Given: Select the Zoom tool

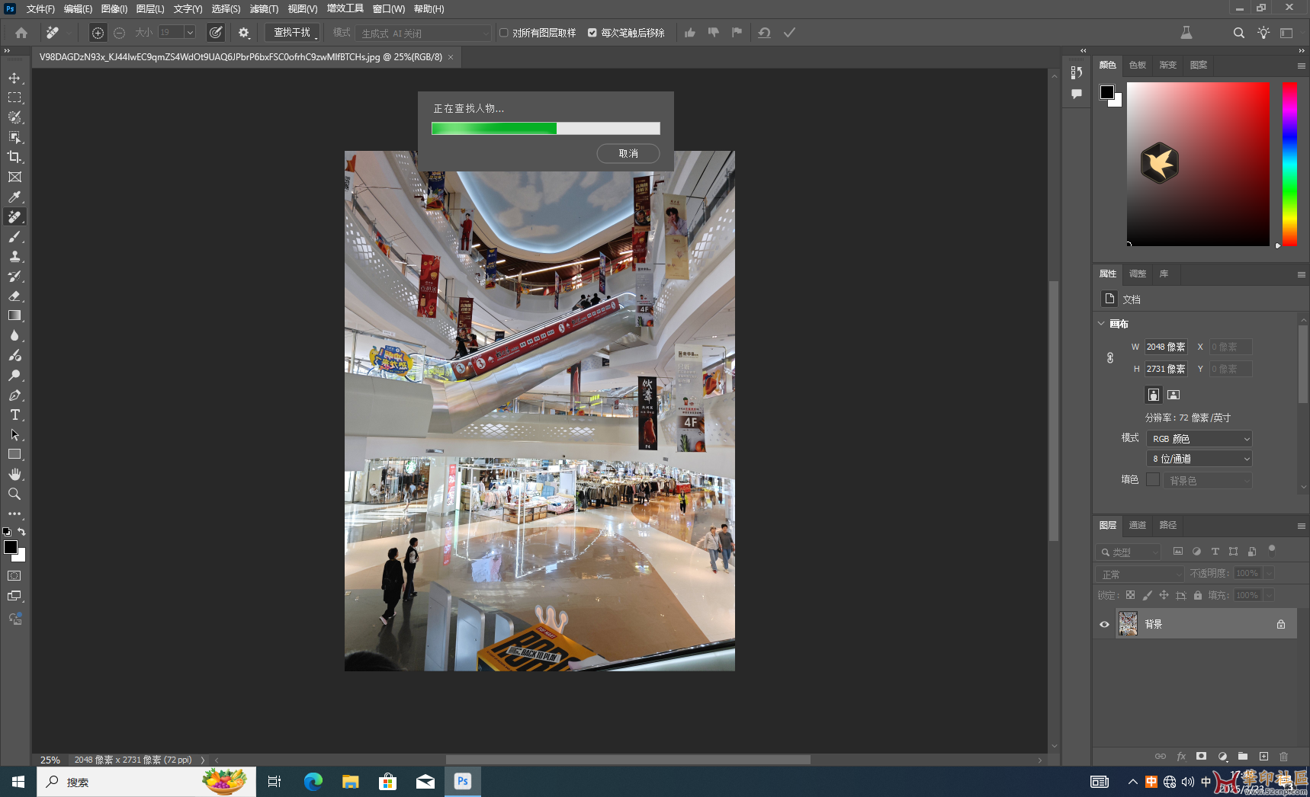Looking at the screenshot, I should tap(14, 494).
